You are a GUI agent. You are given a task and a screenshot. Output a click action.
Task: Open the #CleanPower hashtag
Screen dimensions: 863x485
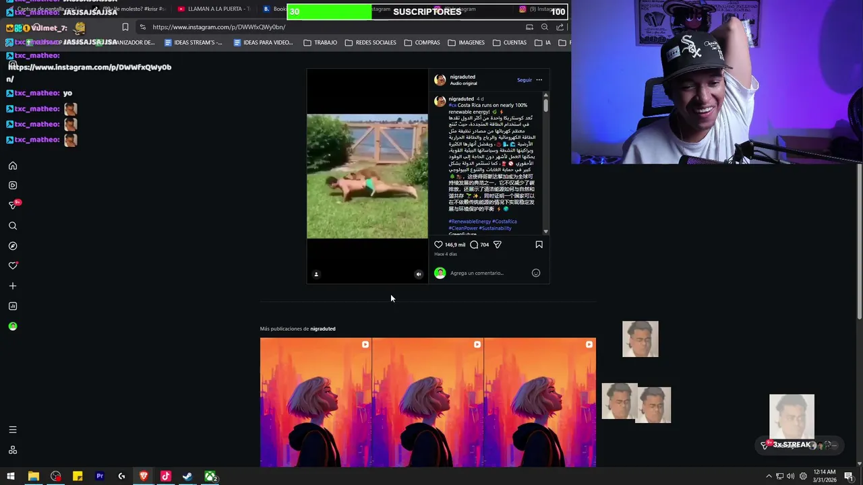[463, 228]
